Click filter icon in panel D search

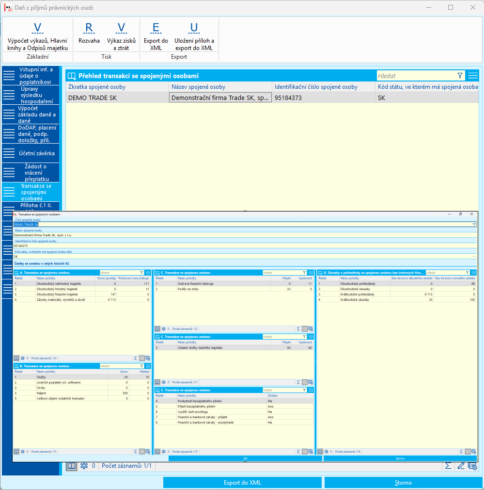[468, 273]
